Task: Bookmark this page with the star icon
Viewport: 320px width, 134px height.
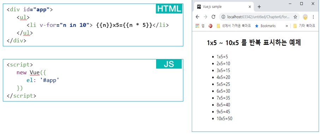Action: (295, 17)
